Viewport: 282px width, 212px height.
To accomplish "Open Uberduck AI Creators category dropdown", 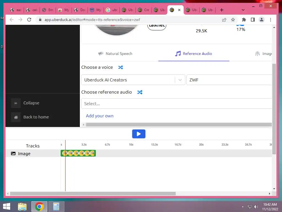I will [x=133, y=80].
